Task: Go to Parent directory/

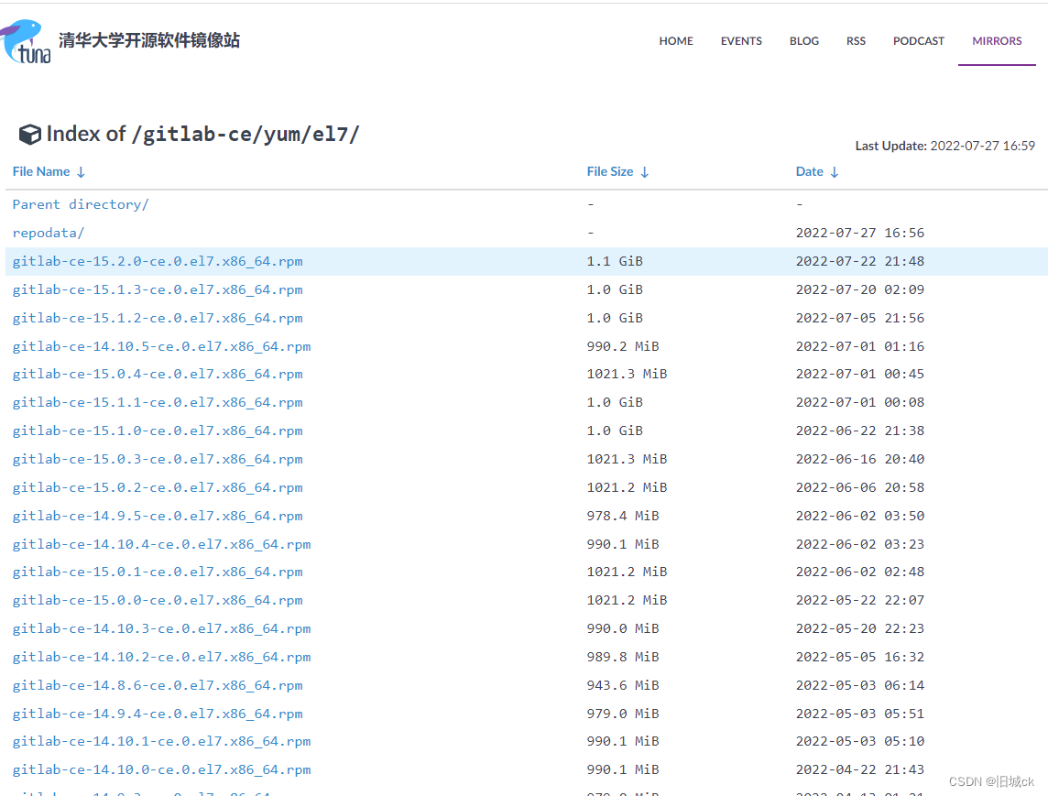Action: [x=81, y=204]
